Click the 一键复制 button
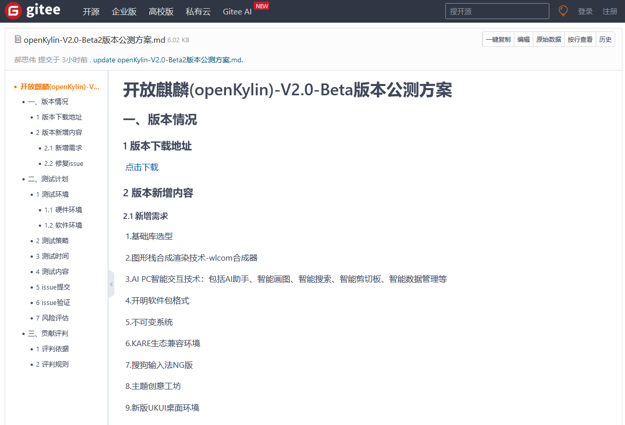This screenshot has width=625, height=425. click(x=498, y=39)
